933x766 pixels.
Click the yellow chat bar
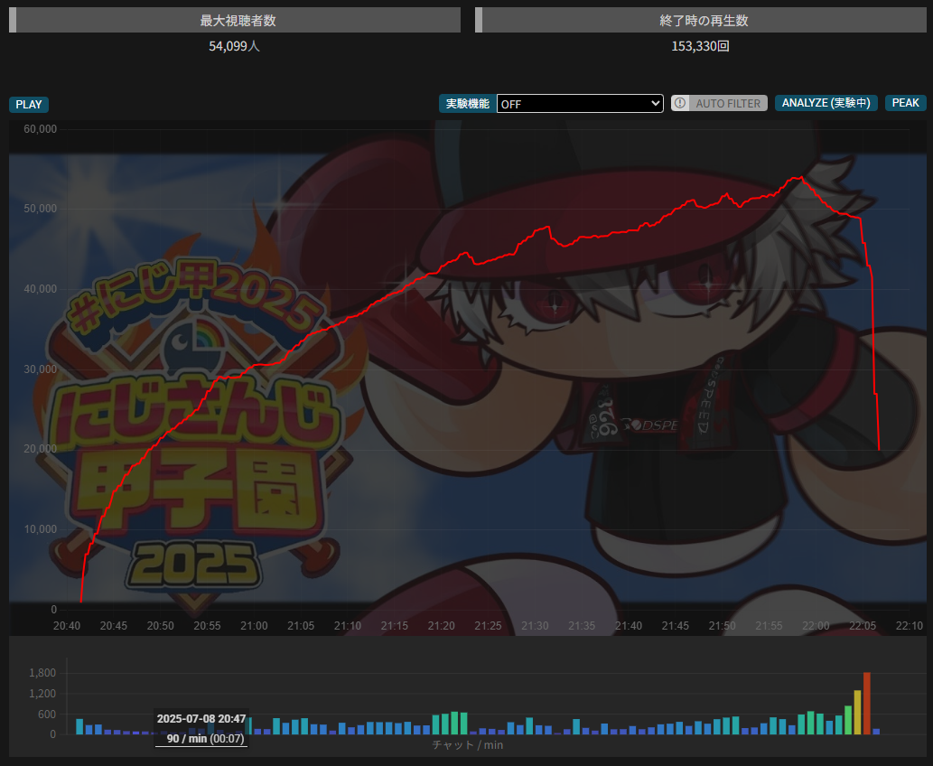857,713
